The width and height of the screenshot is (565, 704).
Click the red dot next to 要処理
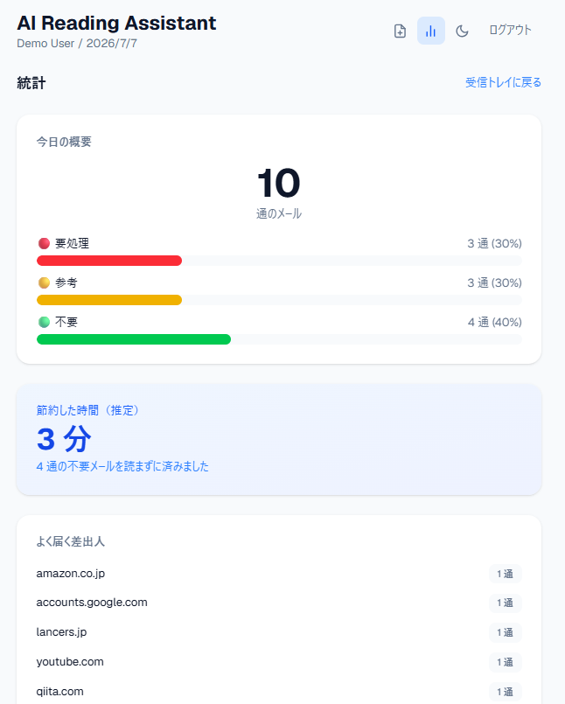(x=44, y=243)
